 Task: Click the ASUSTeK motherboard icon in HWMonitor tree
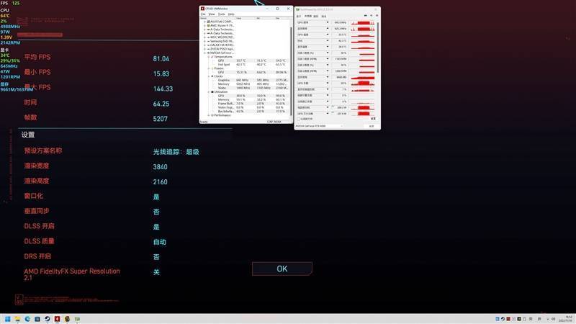[208, 22]
